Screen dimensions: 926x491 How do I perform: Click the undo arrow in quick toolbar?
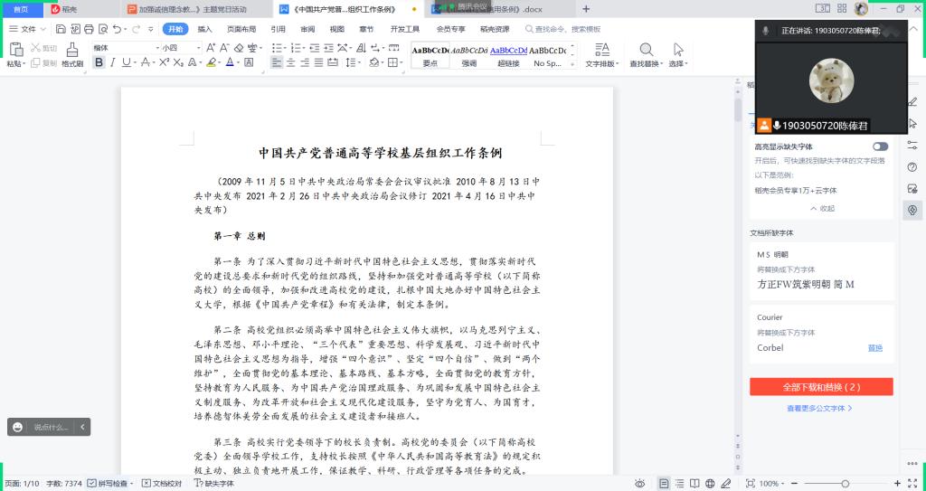(x=116, y=29)
